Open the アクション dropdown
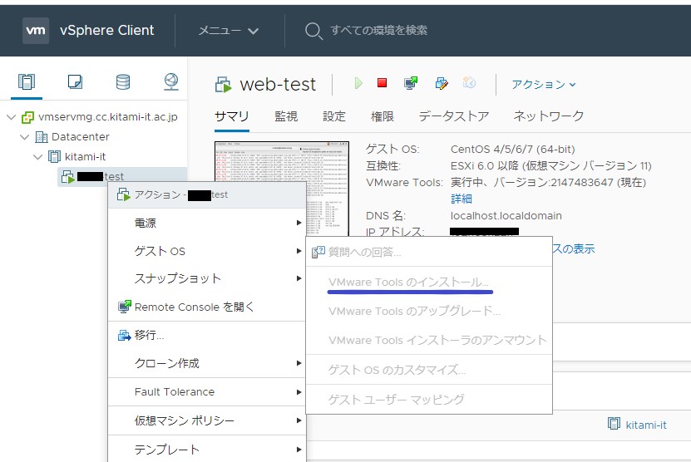This screenshot has width=691, height=462. tap(543, 84)
